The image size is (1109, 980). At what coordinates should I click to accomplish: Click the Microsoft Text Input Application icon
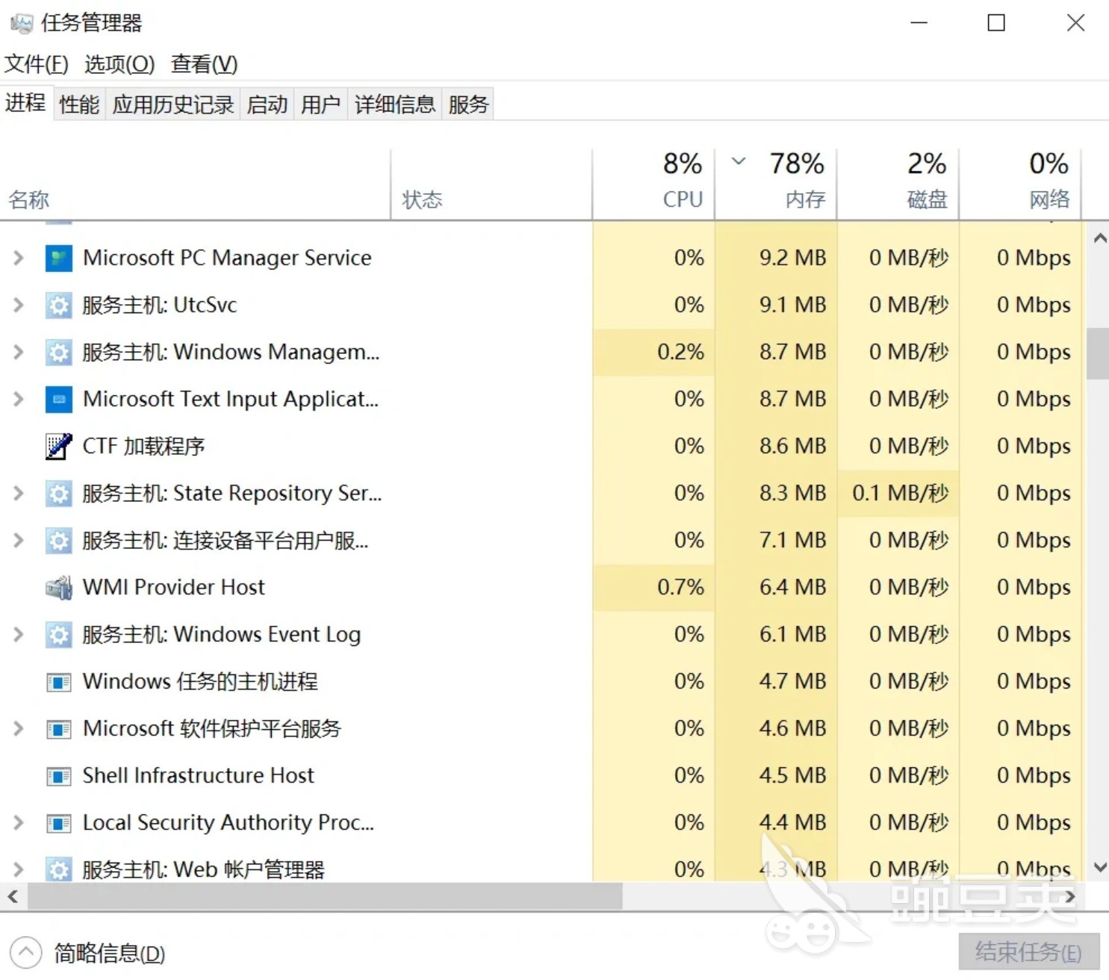coord(58,400)
